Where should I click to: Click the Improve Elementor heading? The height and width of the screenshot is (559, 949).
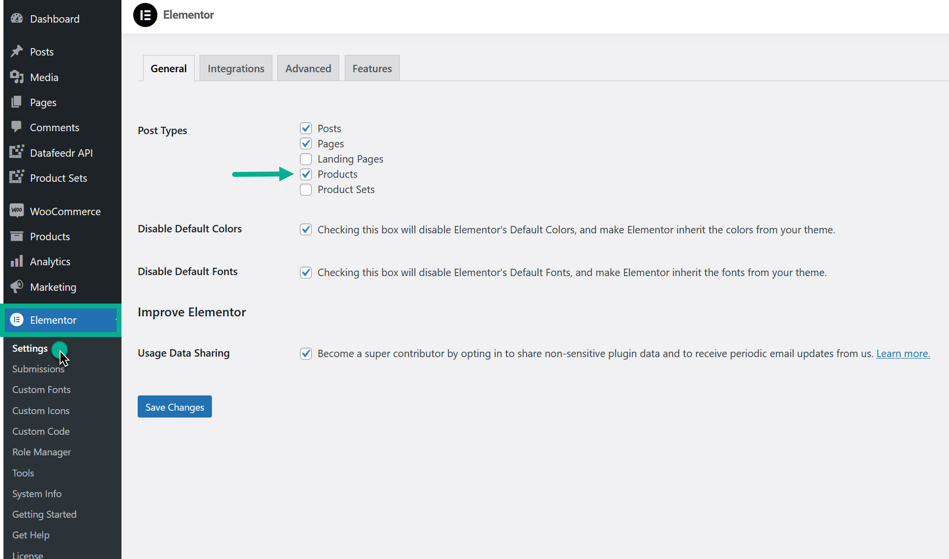[x=192, y=312]
